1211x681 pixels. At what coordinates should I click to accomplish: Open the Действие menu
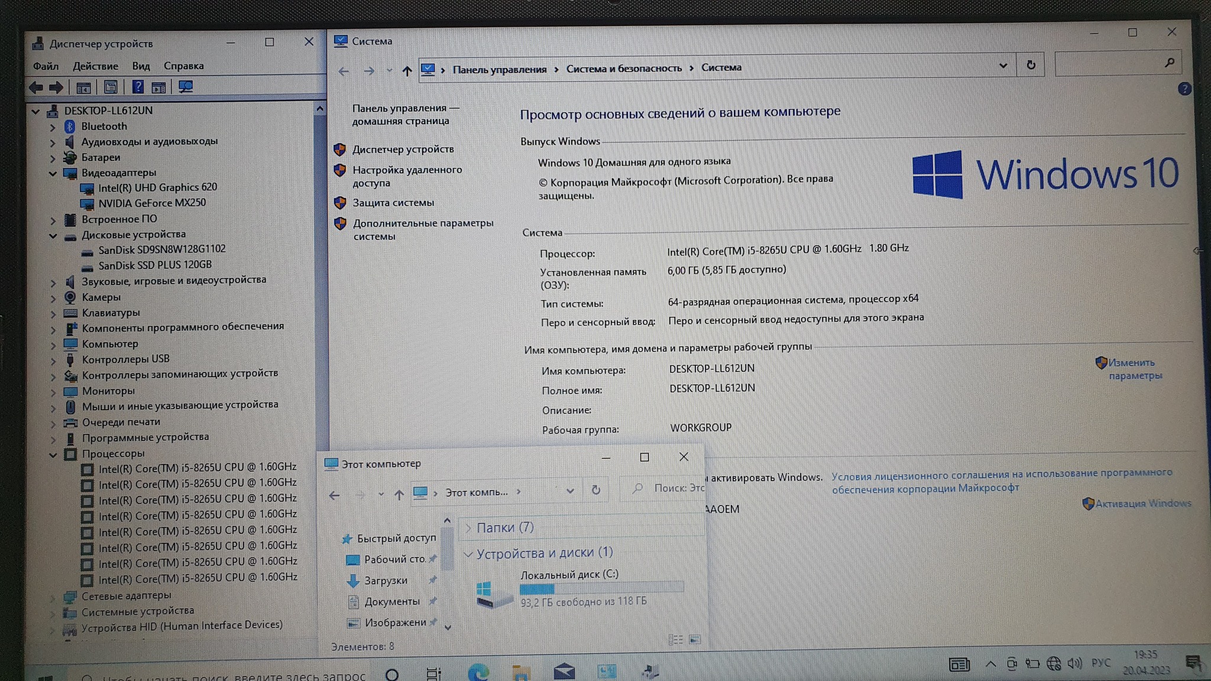[x=95, y=66]
